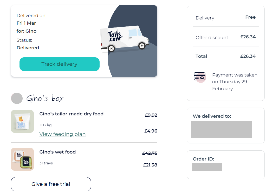Screen dimensions: 266x195
Task: Click the Fri 1 Mar delivery date
Action: point(26,23)
